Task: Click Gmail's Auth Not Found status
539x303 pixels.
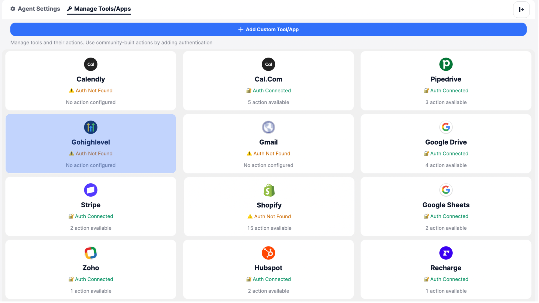Action: point(268,154)
